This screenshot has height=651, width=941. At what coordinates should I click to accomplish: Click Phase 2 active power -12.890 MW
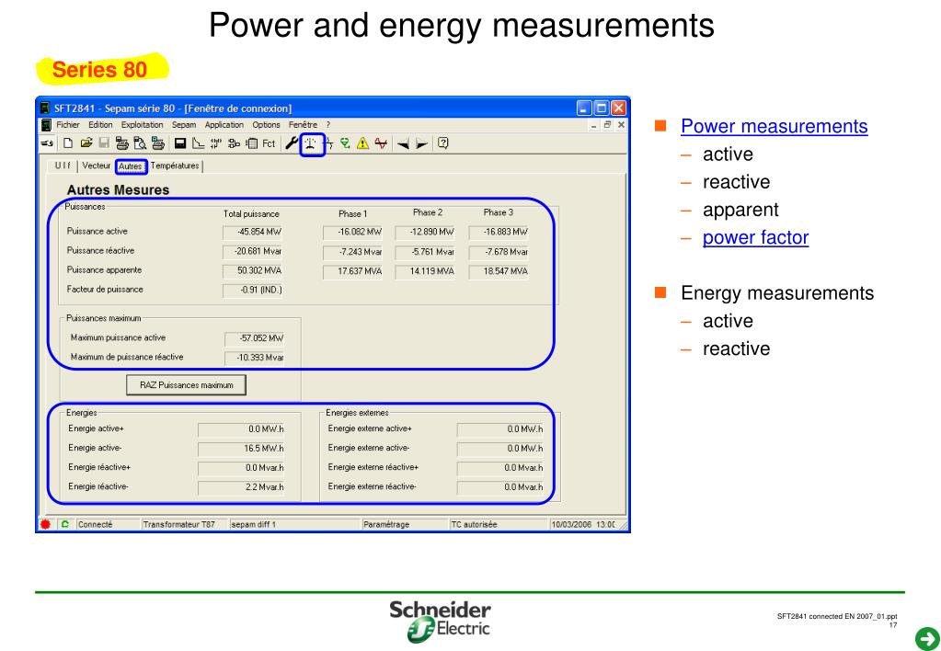424,232
